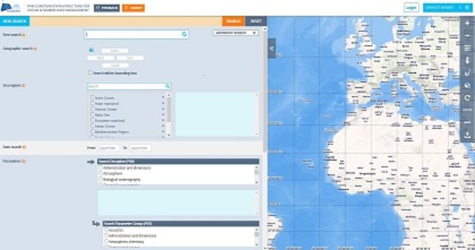Viewport: 475px width, 250px height.
Task: Expand the Mediterranean Region arrow
Action: (163, 132)
